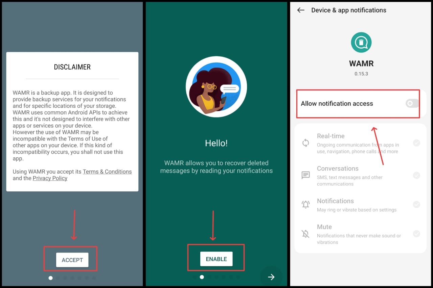Tap 'May ring or vibrate based on settings' text

pos(357,210)
